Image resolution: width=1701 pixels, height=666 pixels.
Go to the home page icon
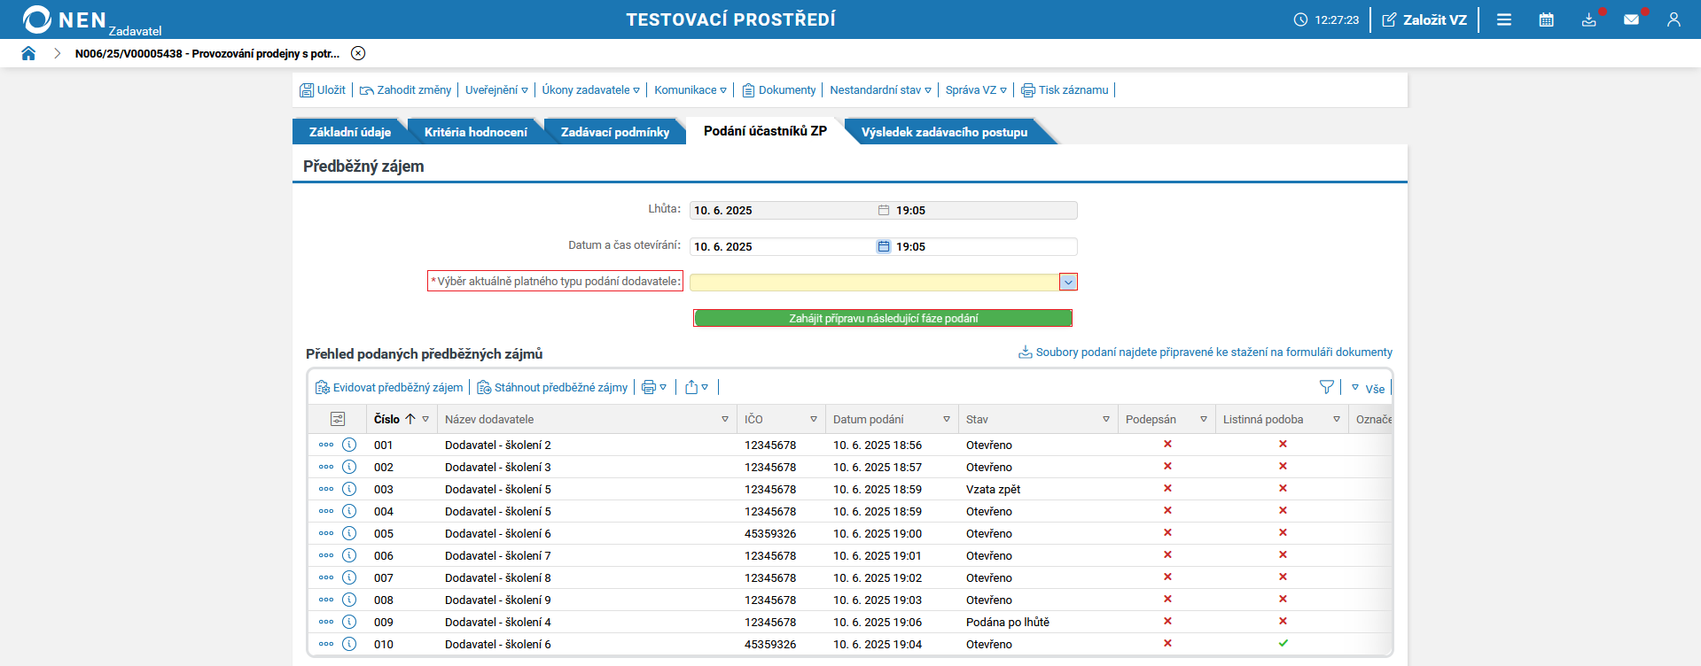tap(28, 53)
